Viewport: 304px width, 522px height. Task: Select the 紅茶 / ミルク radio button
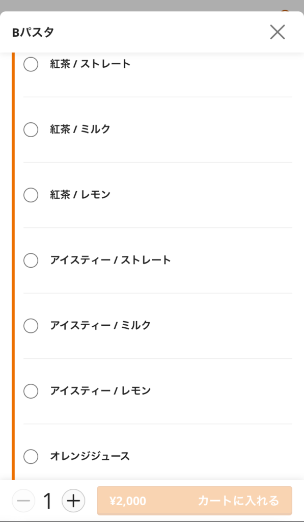pyautogui.click(x=31, y=130)
